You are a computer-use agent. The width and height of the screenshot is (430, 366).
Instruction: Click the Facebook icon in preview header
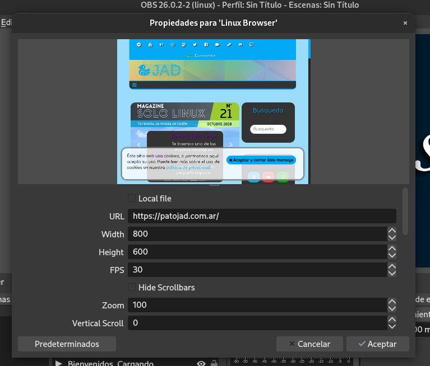tap(206, 45)
